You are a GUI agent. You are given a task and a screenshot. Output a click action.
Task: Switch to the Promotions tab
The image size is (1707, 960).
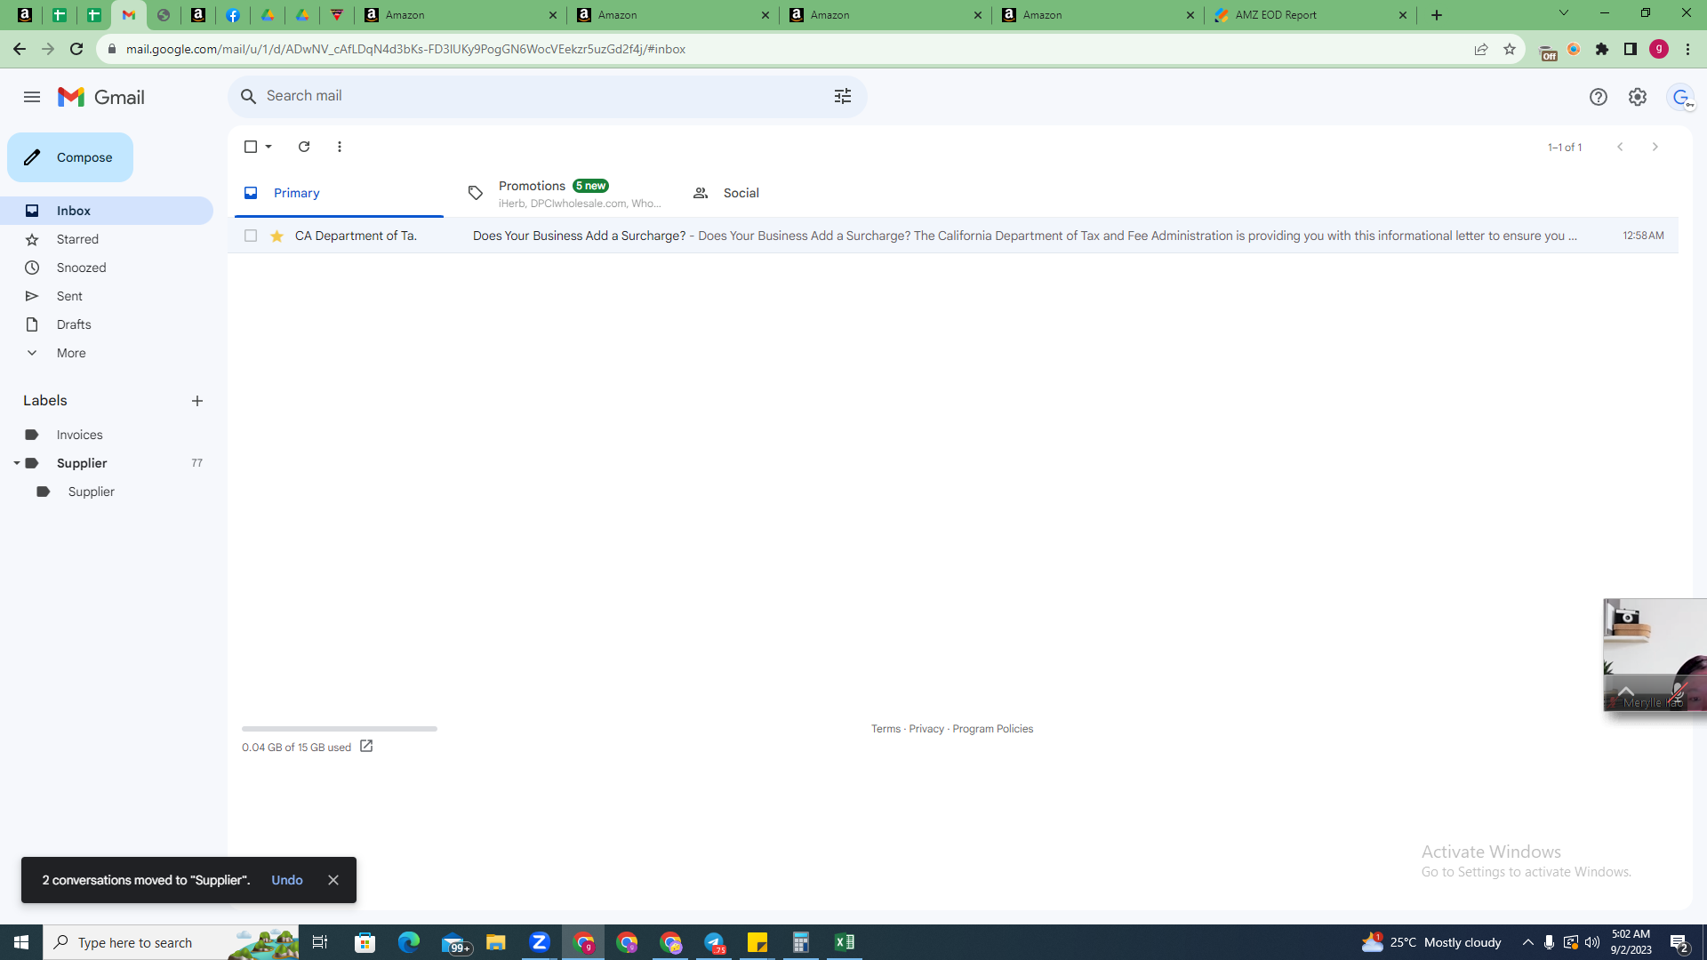coord(565,193)
